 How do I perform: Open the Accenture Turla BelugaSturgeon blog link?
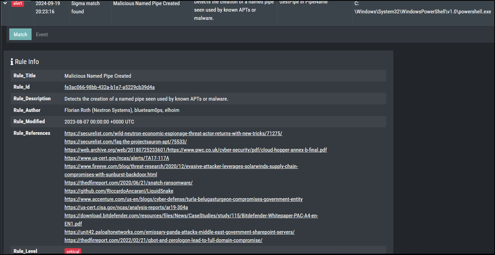[184, 199]
